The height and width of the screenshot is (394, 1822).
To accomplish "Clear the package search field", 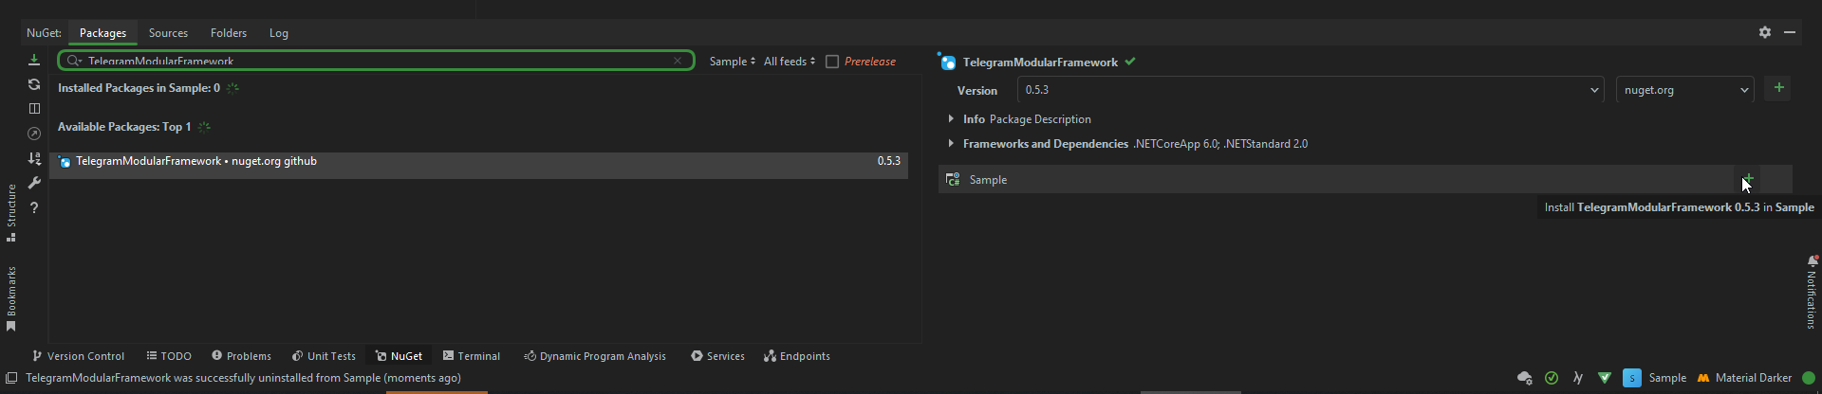I will coord(678,61).
